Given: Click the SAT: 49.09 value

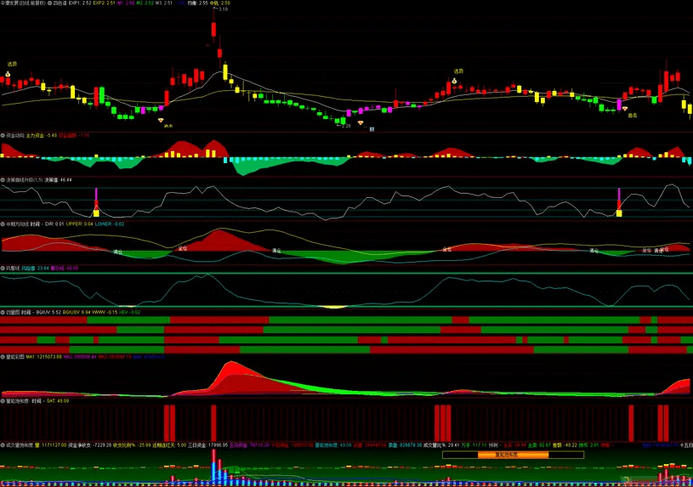Looking at the screenshot, I should [x=58, y=401].
